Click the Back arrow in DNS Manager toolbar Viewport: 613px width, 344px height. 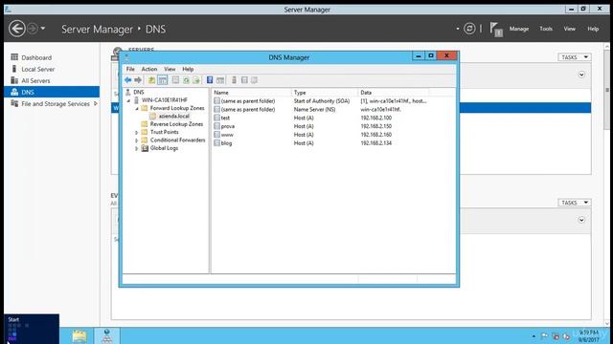tap(127, 80)
